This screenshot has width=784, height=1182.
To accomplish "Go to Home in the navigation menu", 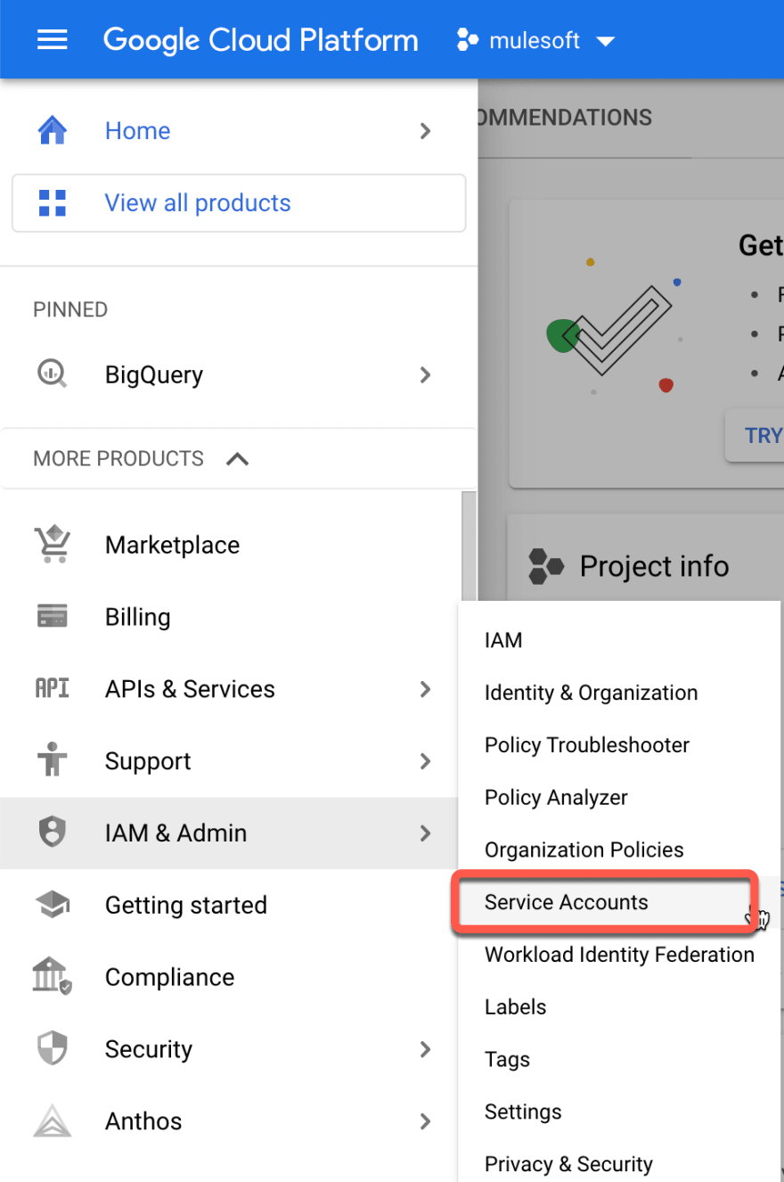I will 138,131.
